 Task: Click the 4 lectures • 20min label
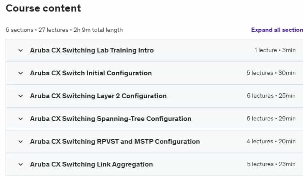pyautogui.click(x=271, y=142)
